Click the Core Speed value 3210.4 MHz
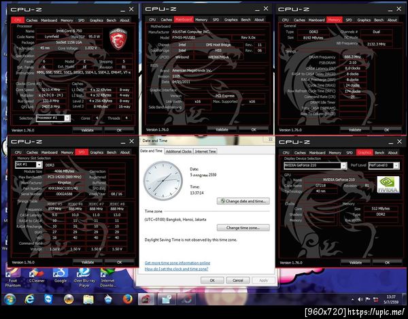This screenshot has width=408, height=319. coord(51,90)
